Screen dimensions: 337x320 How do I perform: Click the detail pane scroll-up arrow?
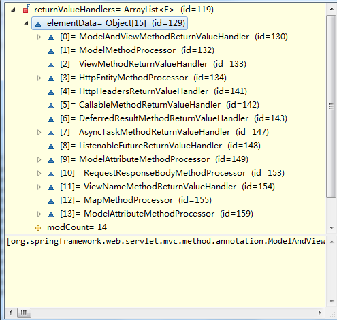pyautogui.click(x=332, y=242)
